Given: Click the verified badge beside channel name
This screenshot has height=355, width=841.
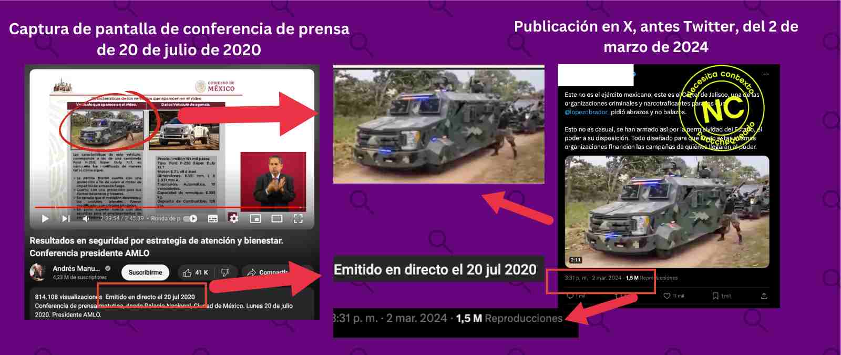Looking at the screenshot, I should 108,268.
